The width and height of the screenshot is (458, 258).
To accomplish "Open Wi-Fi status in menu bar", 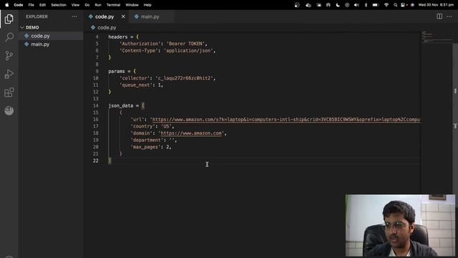I will tap(386, 5).
